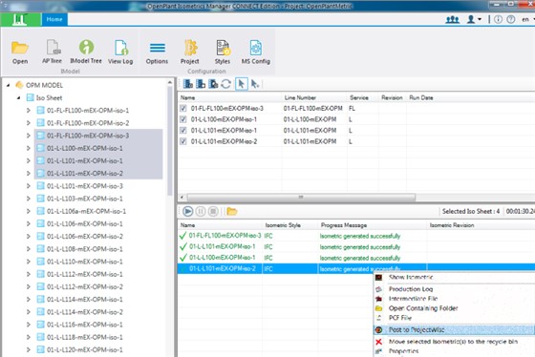Choose Intermediate File in context menu
535x357 pixels.
click(x=454, y=299)
